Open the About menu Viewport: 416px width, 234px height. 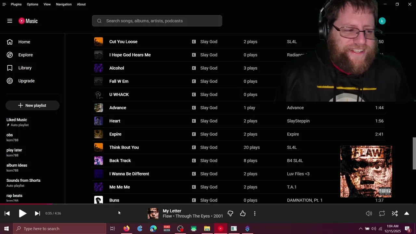81,4
